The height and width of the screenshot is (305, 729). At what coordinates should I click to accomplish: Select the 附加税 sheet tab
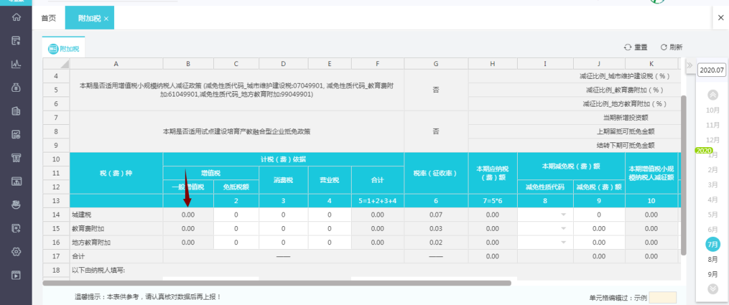(x=64, y=49)
